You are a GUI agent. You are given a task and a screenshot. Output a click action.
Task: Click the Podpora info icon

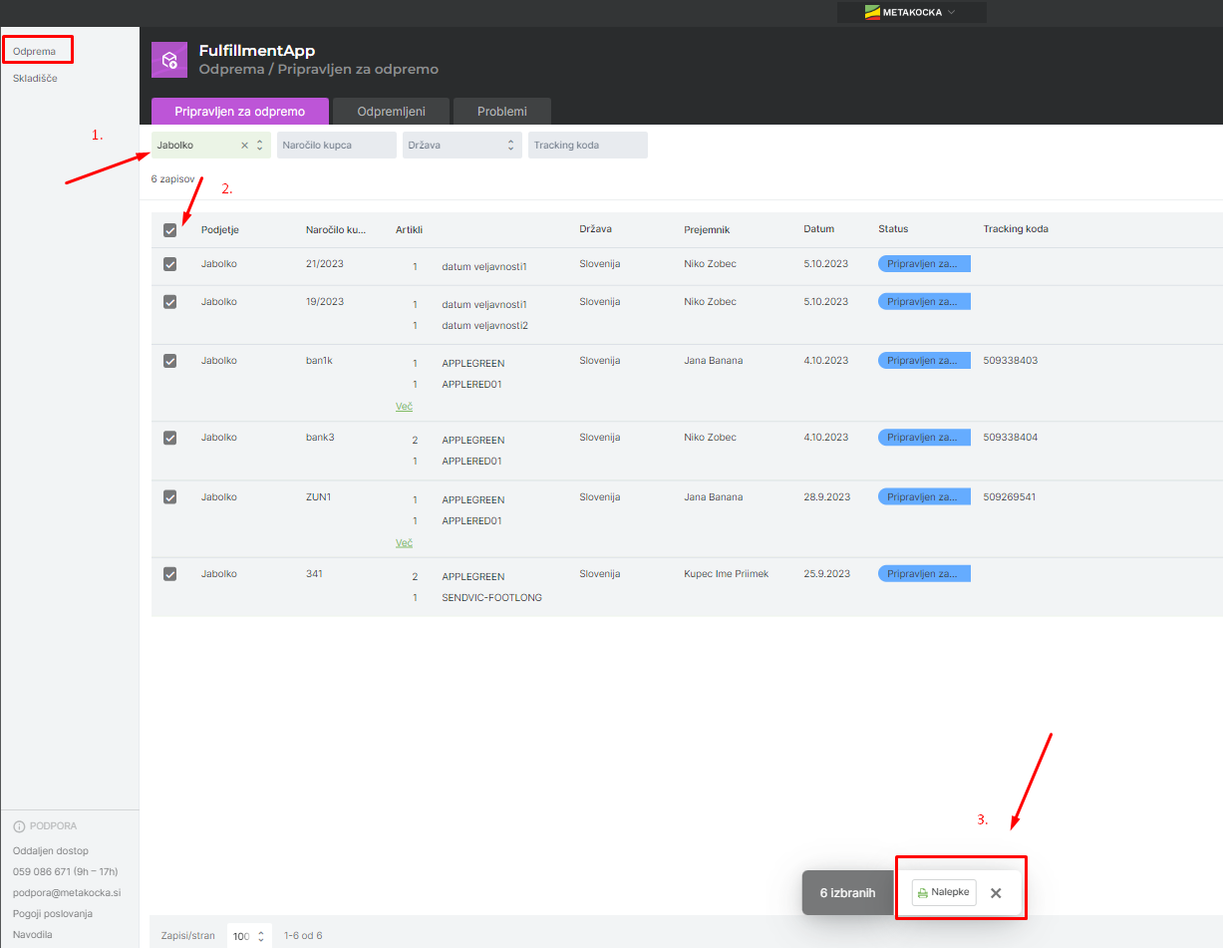coord(19,826)
